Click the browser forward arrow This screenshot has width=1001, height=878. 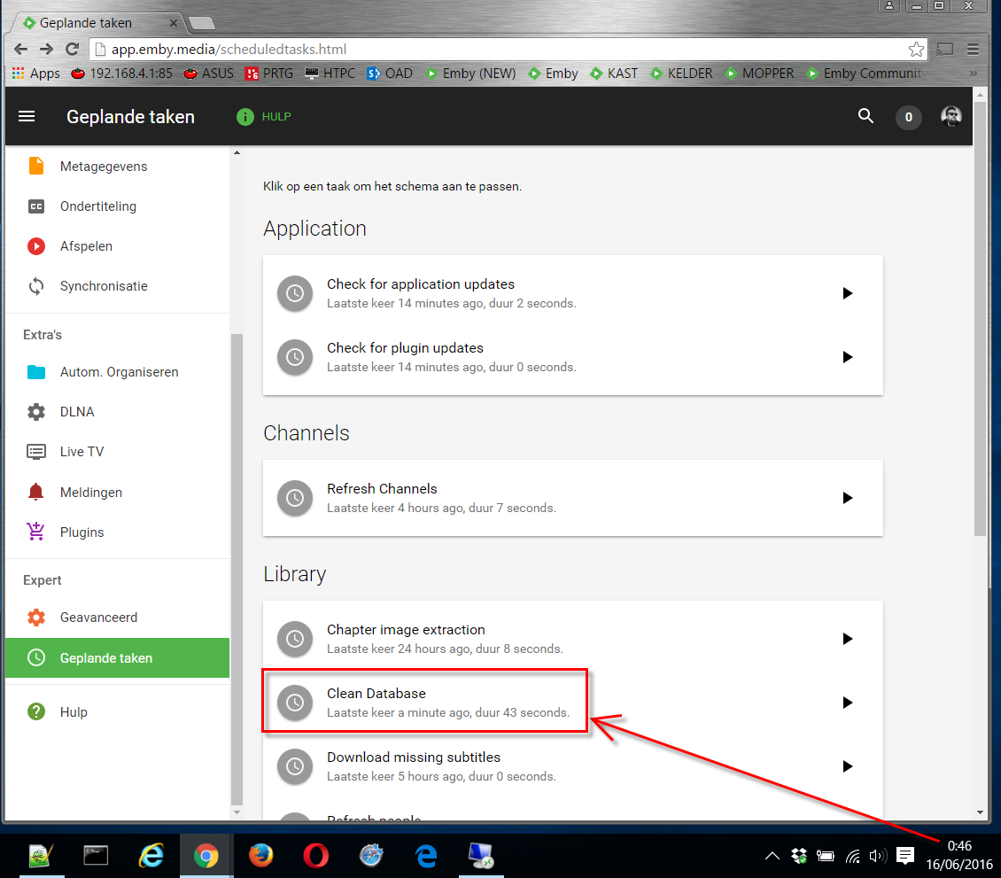coord(46,49)
